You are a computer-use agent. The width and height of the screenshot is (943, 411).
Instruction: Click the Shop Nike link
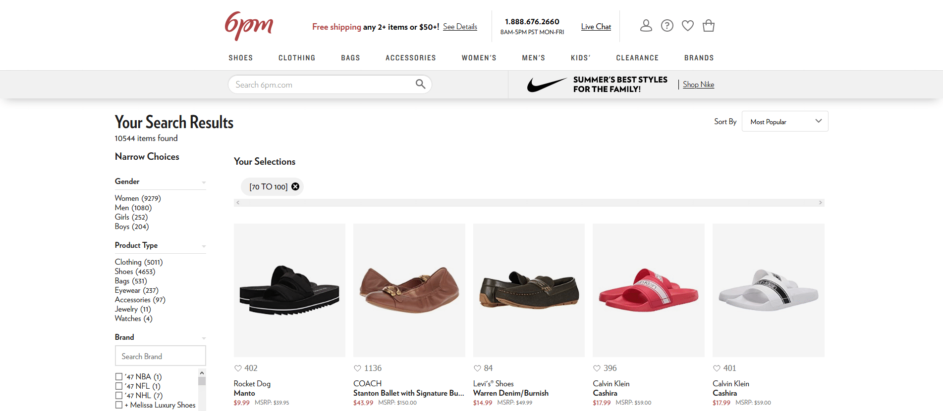click(699, 85)
